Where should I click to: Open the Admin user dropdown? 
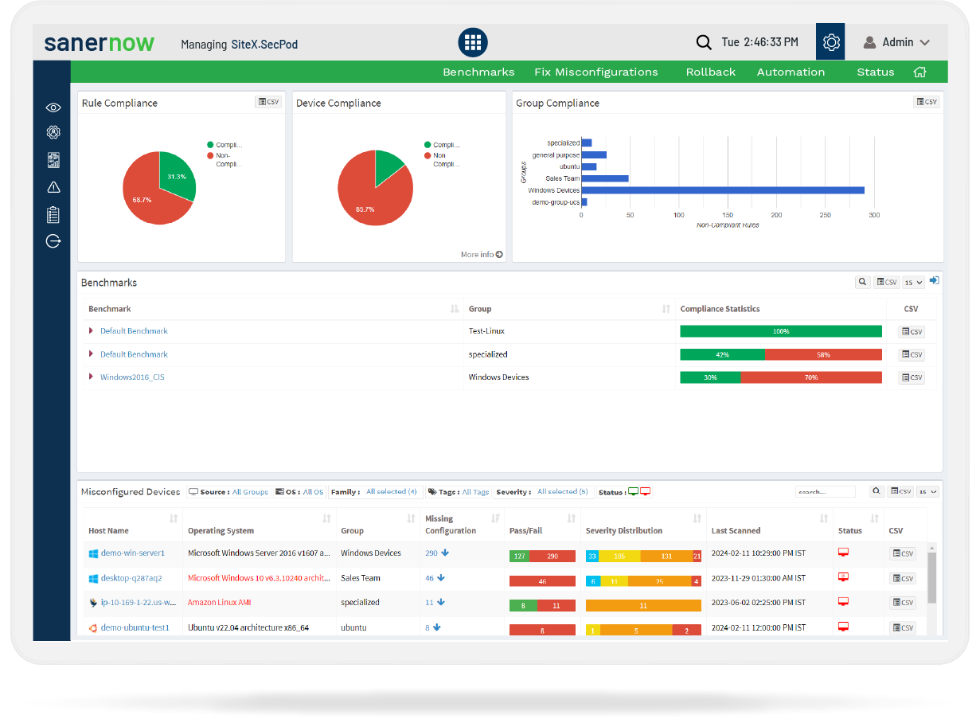tap(896, 42)
